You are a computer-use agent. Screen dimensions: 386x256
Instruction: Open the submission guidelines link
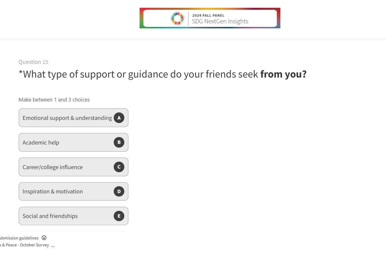coord(19,238)
